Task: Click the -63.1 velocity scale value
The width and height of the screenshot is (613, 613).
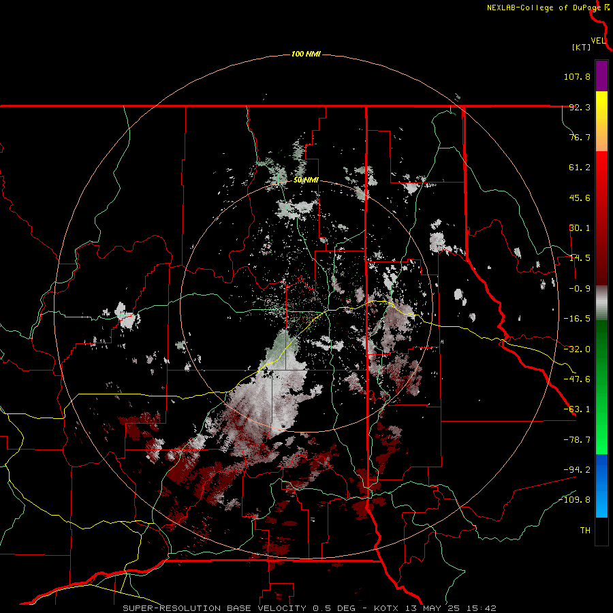Action: click(577, 409)
